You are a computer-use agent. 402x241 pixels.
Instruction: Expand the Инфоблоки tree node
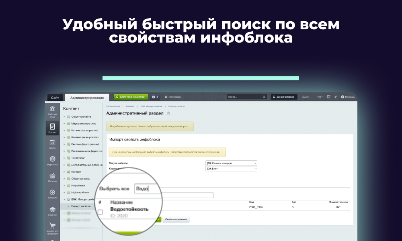64,186
